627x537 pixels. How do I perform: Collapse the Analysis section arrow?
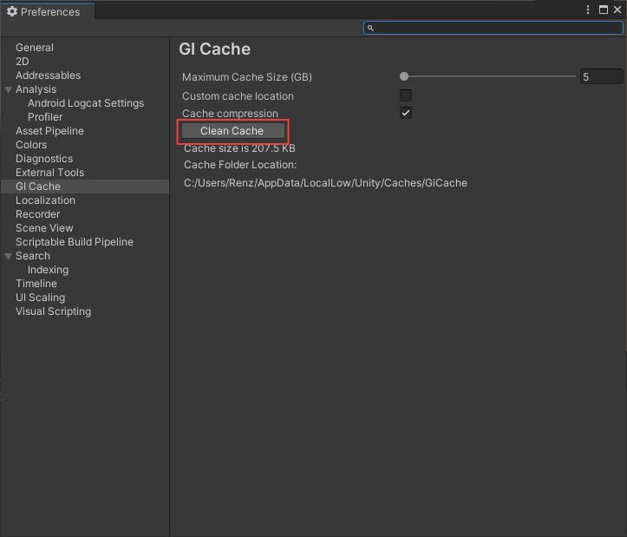click(x=8, y=89)
